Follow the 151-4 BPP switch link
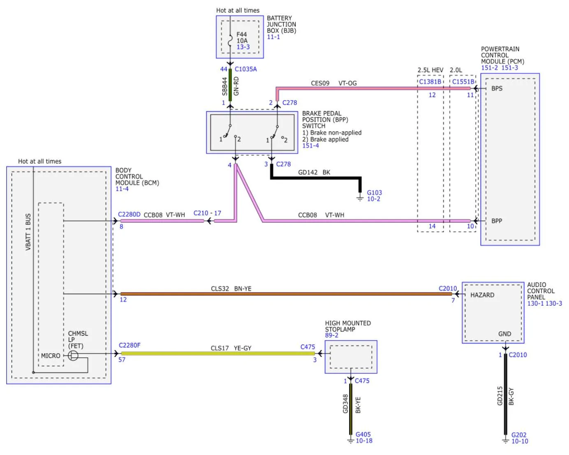This screenshot has width=569, height=455. tap(310, 146)
